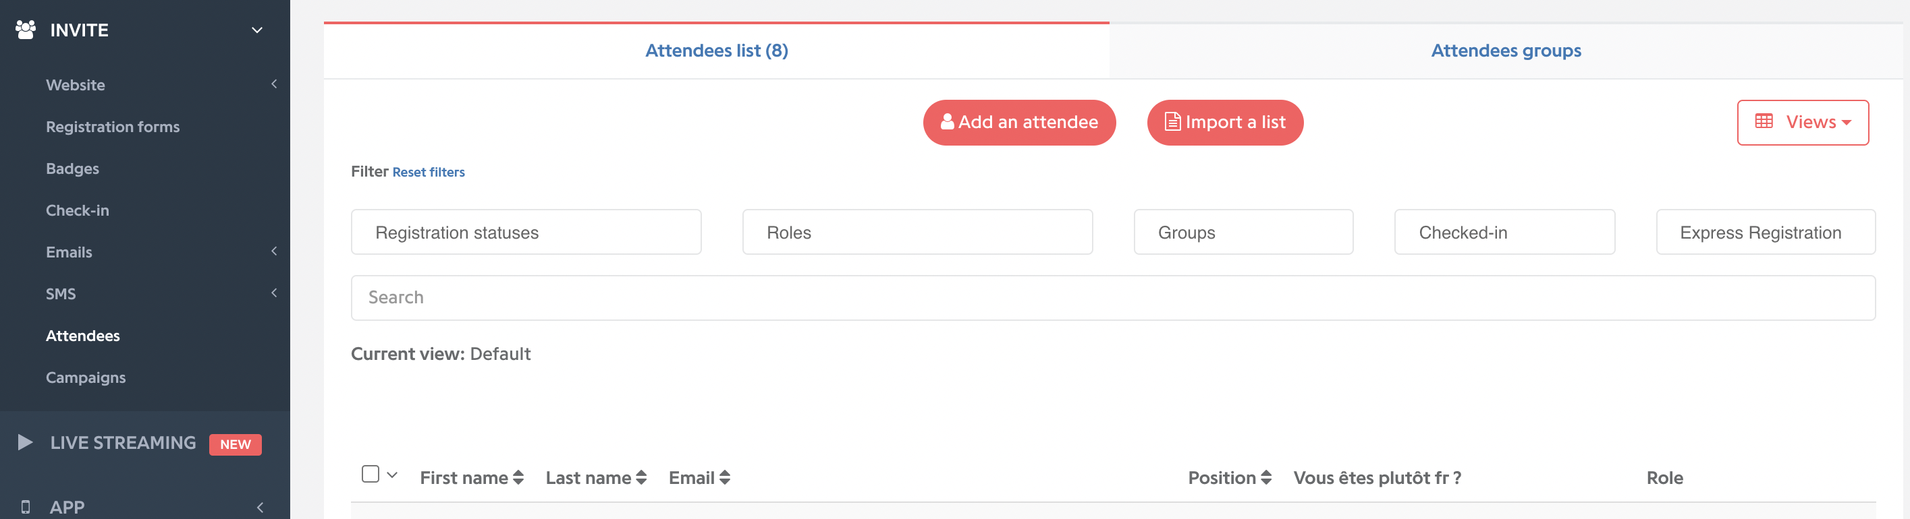Sort attendees by Email arrows
The width and height of the screenshot is (1910, 519).
[725, 477]
